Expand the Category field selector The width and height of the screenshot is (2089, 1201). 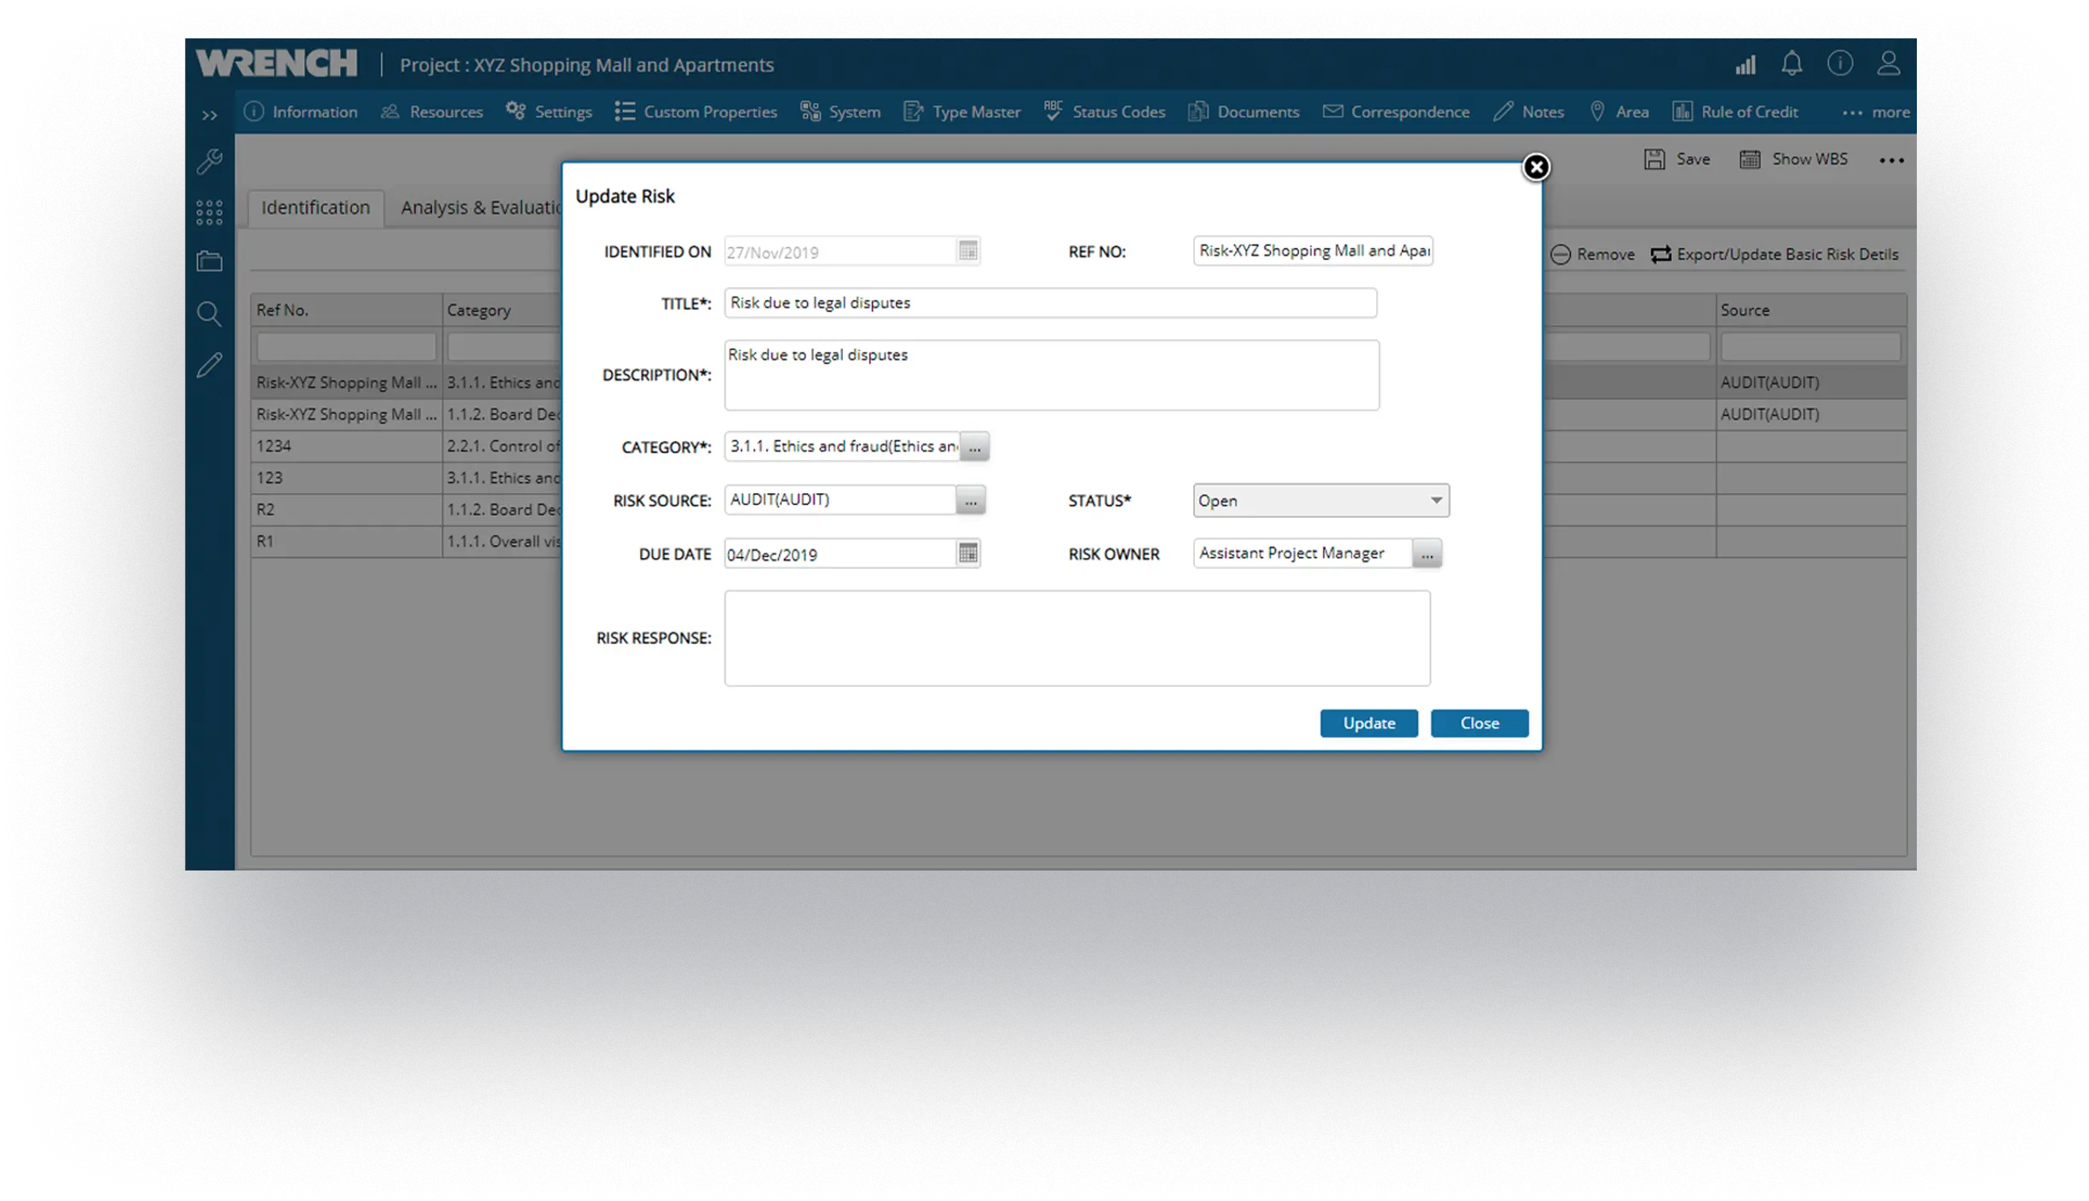click(x=972, y=445)
